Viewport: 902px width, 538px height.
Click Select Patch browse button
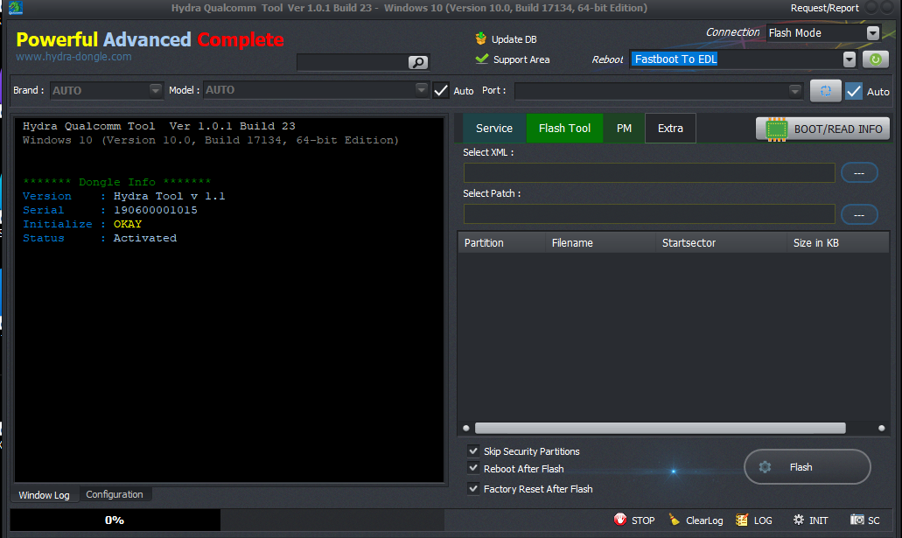click(x=859, y=214)
